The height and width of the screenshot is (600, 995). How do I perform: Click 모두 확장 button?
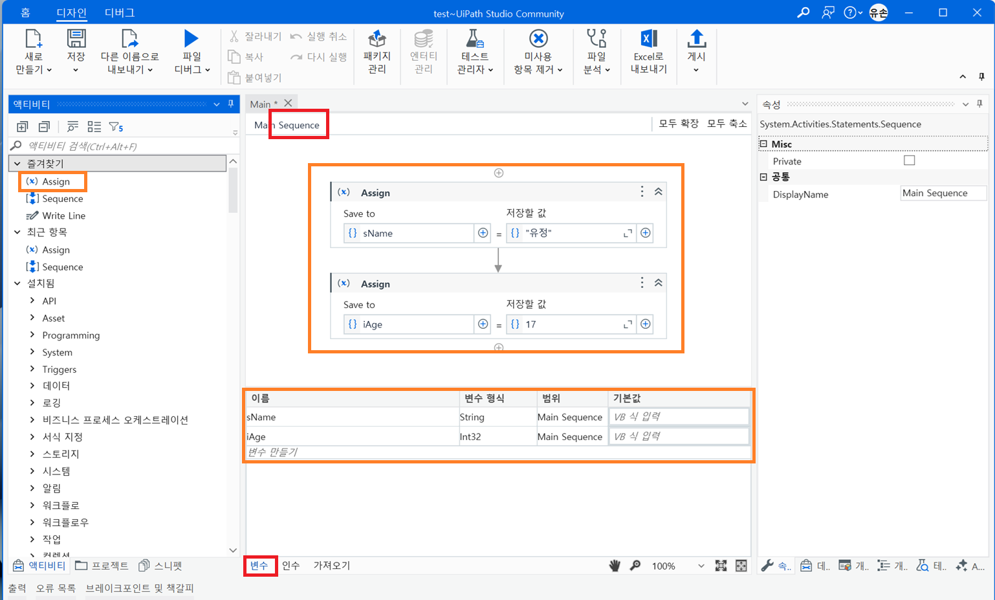coord(679,124)
